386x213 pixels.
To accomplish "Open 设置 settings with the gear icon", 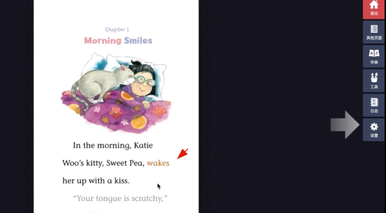I will coord(374,130).
